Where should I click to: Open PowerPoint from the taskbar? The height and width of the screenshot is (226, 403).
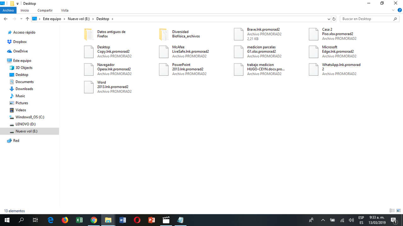point(151,220)
